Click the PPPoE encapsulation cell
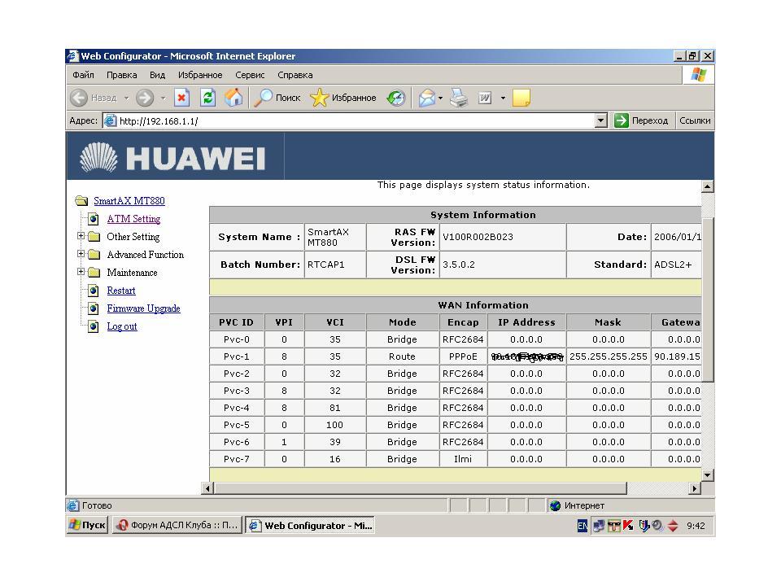The image size is (781, 586). click(463, 356)
